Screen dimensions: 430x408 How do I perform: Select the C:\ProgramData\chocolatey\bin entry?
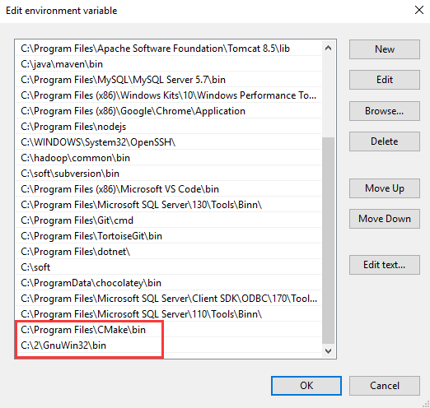(168, 283)
